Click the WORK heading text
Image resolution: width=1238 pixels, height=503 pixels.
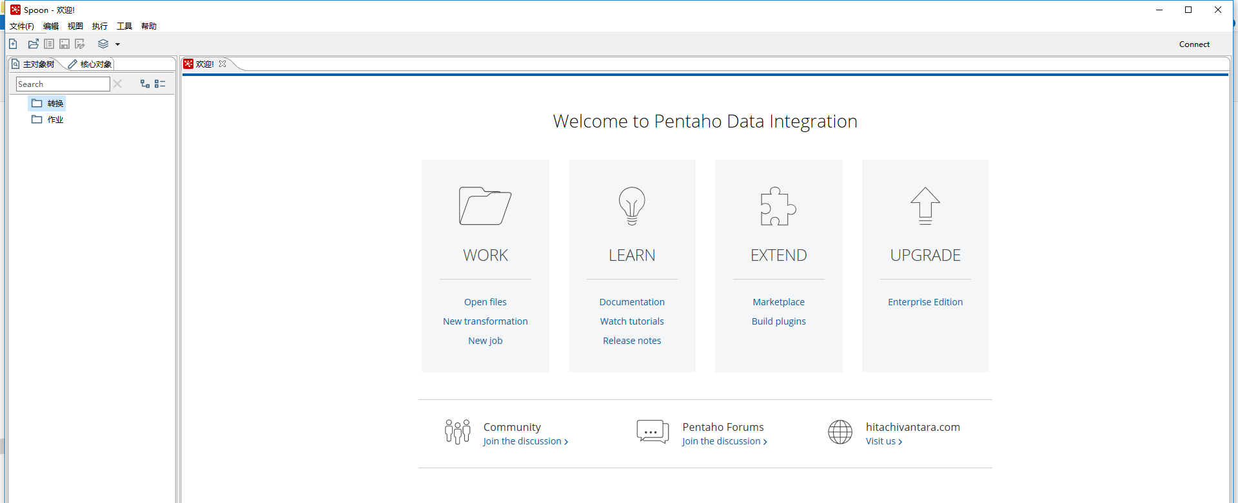coord(486,255)
